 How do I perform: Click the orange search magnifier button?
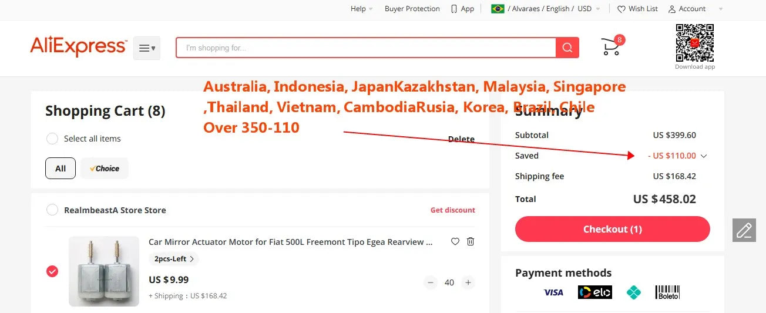567,48
